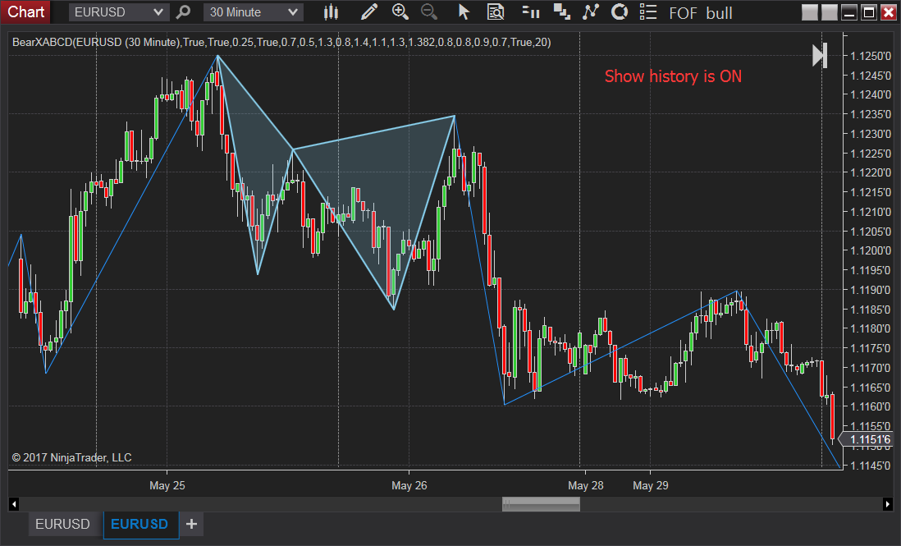Viewport: 901px width, 546px height.
Task: Activate the Zoom Out tool
Action: click(x=428, y=12)
